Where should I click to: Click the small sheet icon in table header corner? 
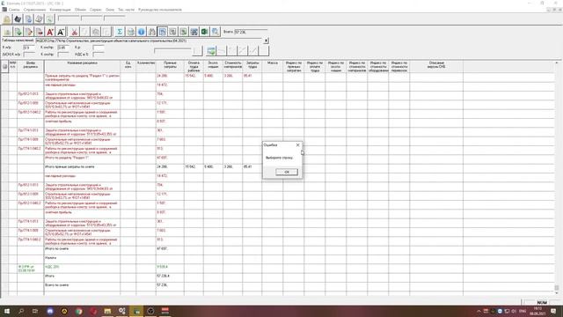[x=4, y=67]
